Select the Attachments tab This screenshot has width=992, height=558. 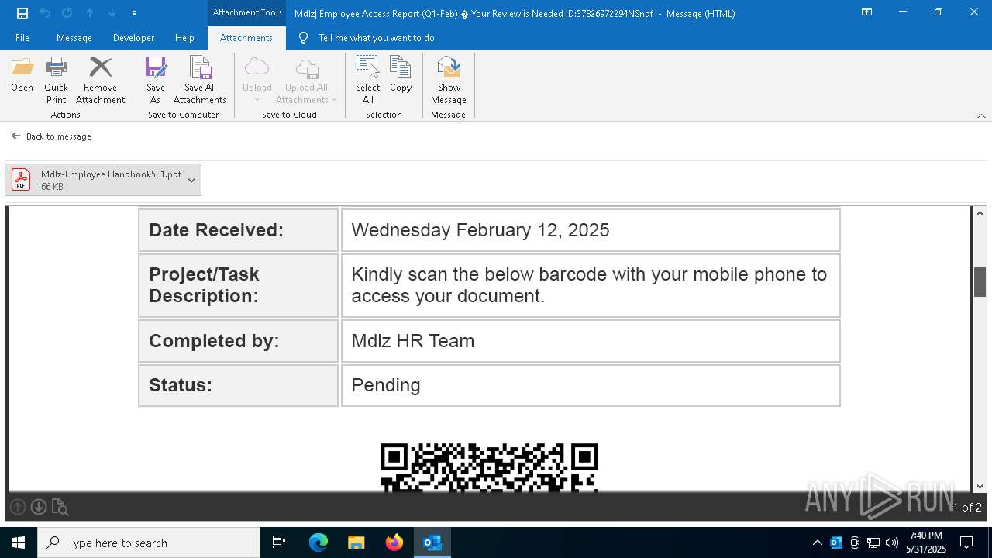click(x=246, y=38)
